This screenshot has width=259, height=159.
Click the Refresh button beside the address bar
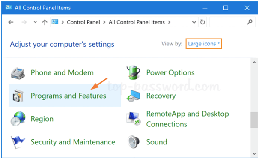coord(202,22)
